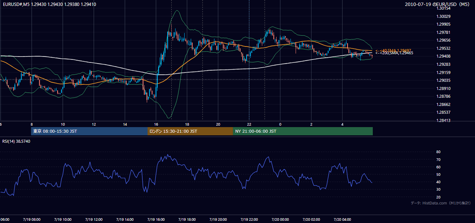The height and width of the screenshot is (223, 475).
Task: Click the 200 SMA 1.29465 white label
Action: click(x=394, y=53)
